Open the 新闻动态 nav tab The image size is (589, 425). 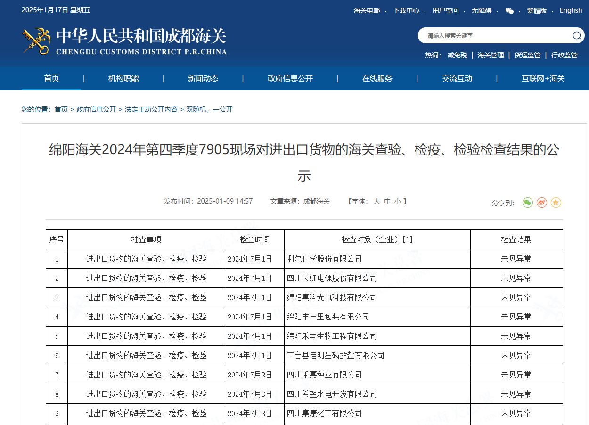point(203,79)
